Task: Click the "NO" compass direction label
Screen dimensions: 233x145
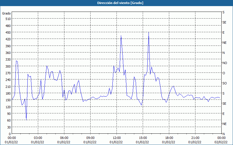Action: click(225, 63)
